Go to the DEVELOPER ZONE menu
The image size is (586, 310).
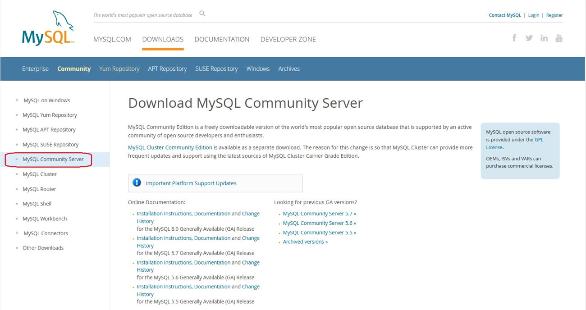pyautogui.click(x=288, y=39)
